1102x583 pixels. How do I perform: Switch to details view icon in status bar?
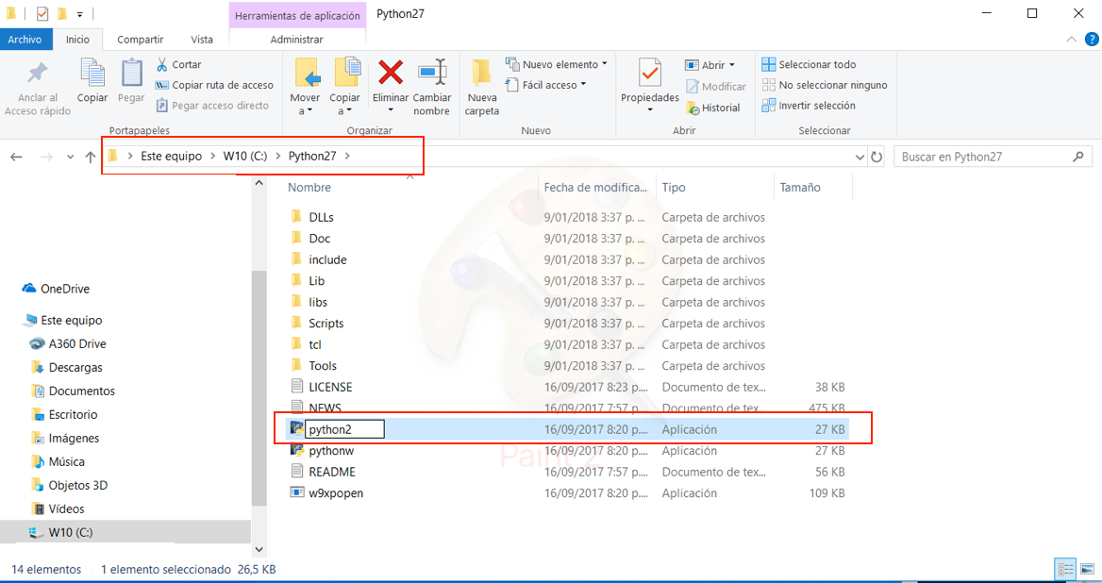[1066, 569]
